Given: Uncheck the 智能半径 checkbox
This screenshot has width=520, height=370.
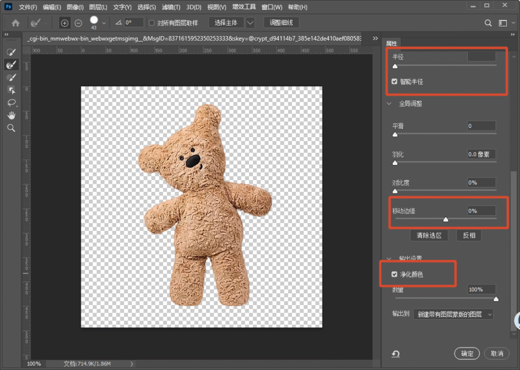Looking at the screenshot, I should coord(394,82).
